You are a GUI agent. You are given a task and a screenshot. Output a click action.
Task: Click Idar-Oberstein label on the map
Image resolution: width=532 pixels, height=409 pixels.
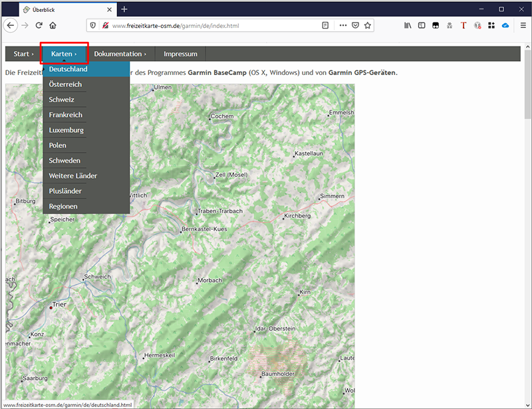coord(275,329)
